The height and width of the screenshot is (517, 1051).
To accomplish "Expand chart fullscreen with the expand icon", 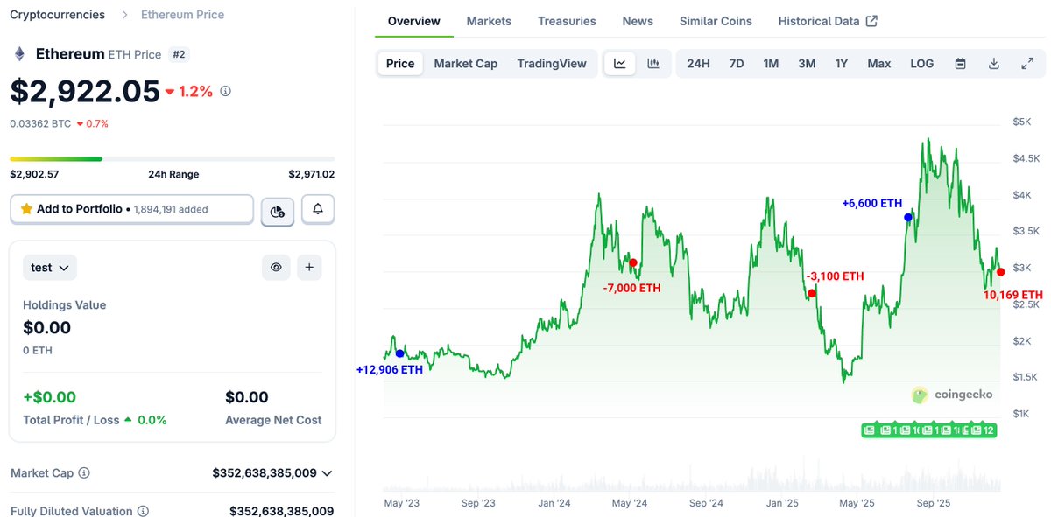I will pos(1026,63).
